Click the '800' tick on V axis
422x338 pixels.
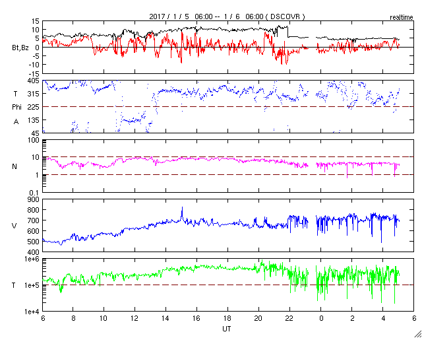34,210
